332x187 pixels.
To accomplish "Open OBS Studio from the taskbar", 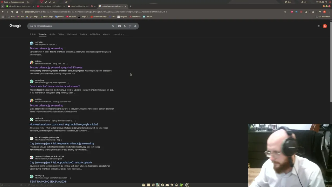I will pyautogui.click(x=176, y=185).
